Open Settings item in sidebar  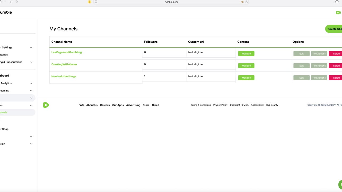click(x=4, y=55)
